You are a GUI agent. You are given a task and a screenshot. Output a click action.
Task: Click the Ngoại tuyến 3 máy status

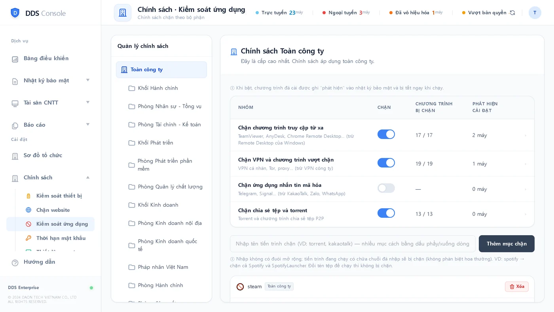coord(346,13)
